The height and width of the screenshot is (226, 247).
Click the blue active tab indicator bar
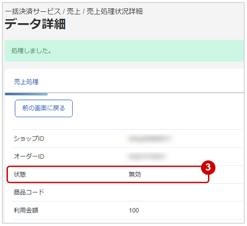[x=26, y=94]
